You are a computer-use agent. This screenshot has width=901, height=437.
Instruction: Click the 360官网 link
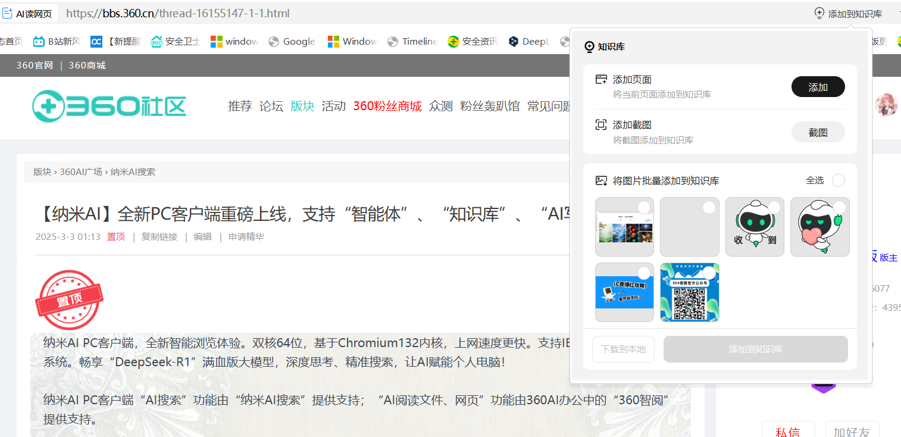(35, 65)
